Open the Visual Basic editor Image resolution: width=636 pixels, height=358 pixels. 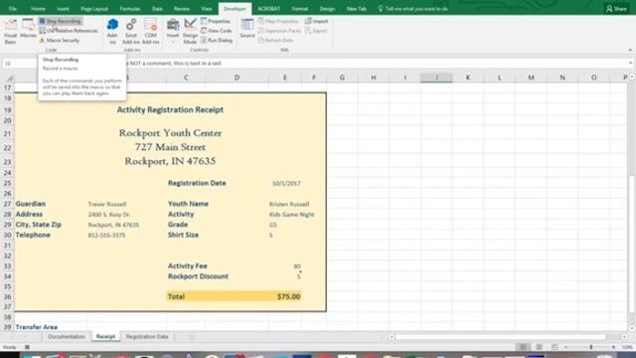pos(10,31)
